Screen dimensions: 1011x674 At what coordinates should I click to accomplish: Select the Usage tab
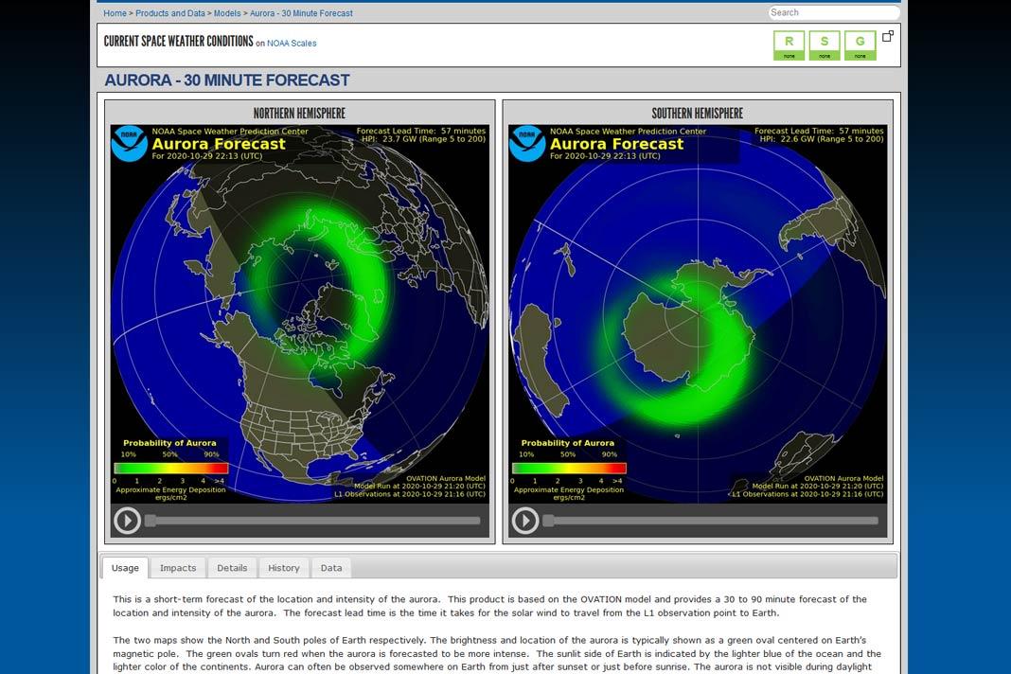click(125, 568)
